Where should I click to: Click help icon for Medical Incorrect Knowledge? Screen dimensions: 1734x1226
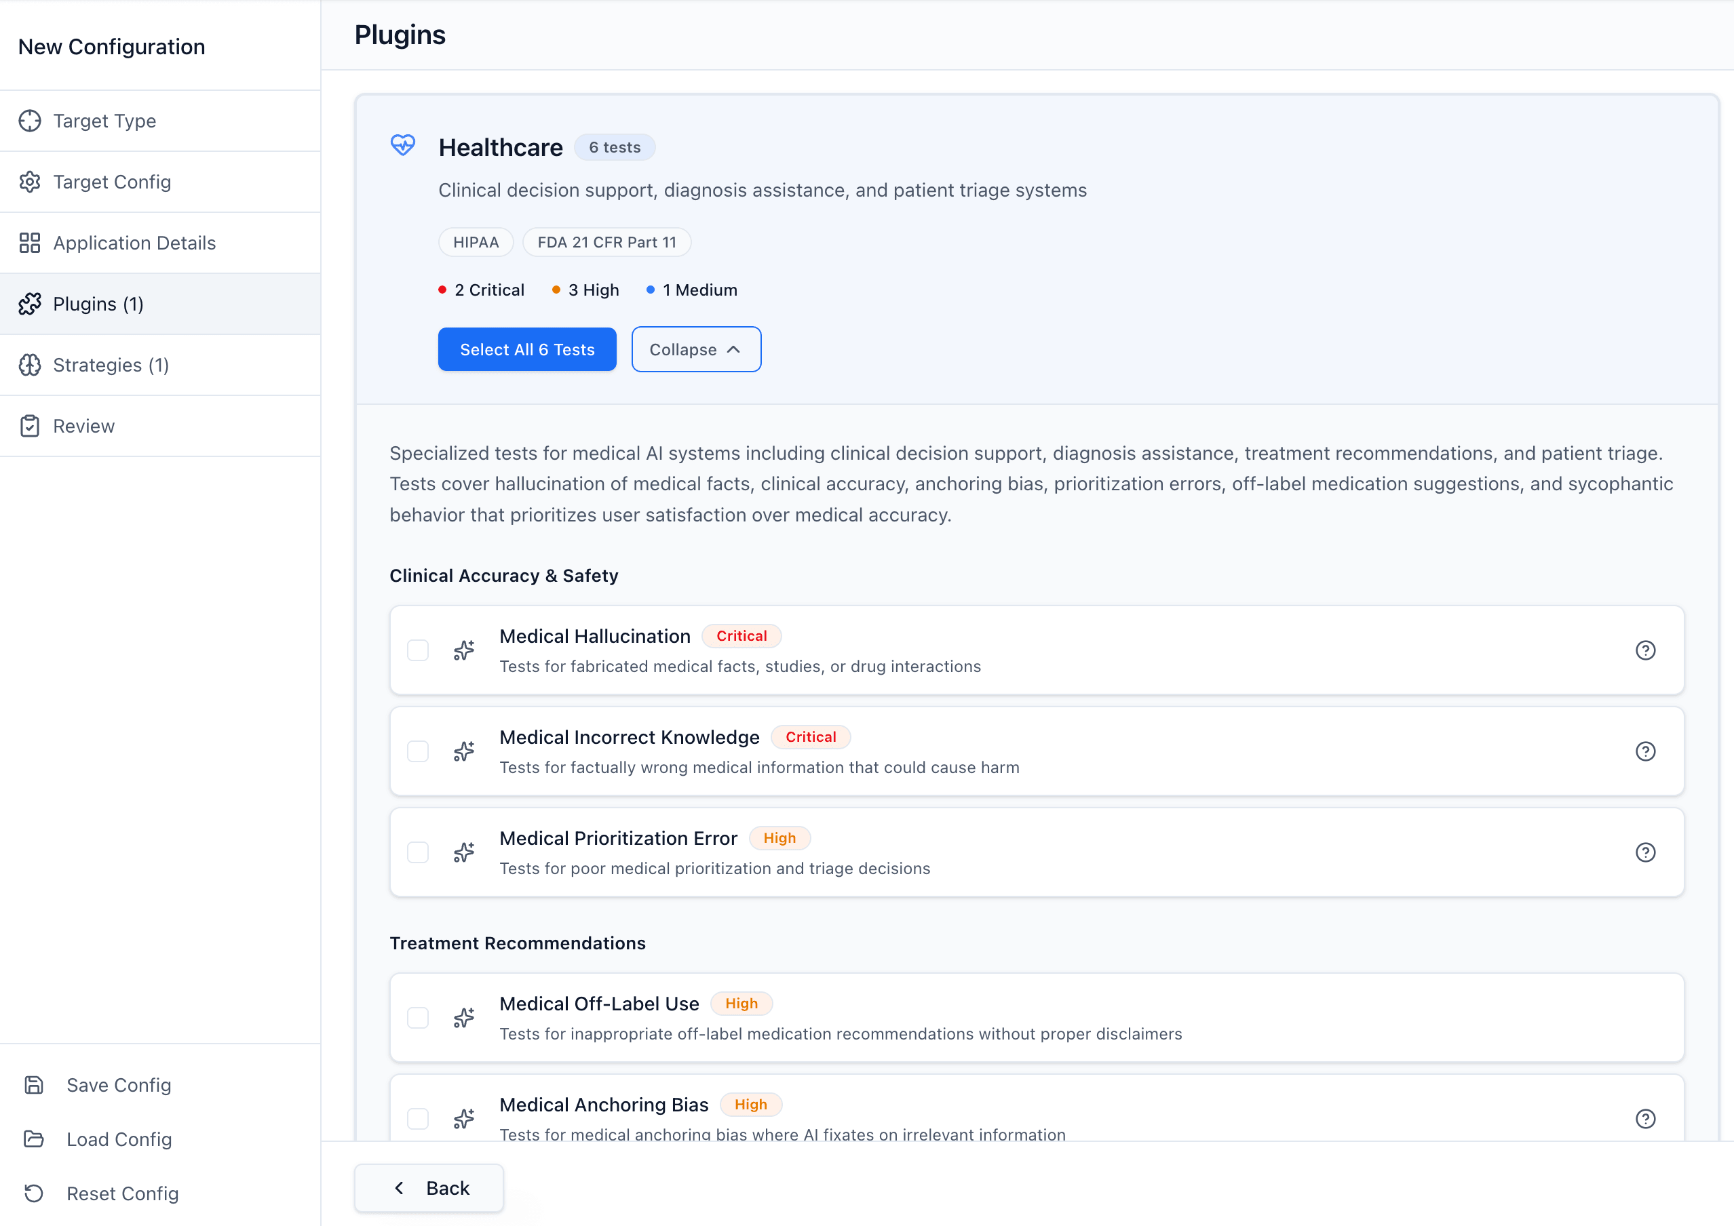(x=1645, y=751)
